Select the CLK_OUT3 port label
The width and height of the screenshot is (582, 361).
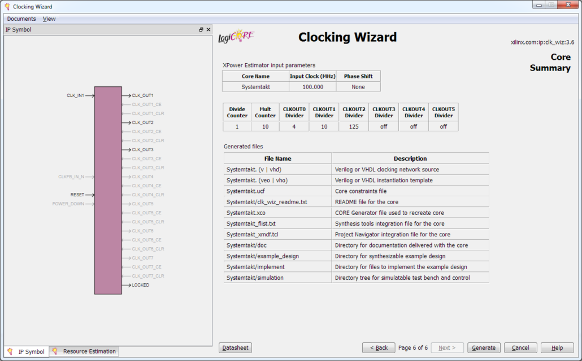click(142, 149)
